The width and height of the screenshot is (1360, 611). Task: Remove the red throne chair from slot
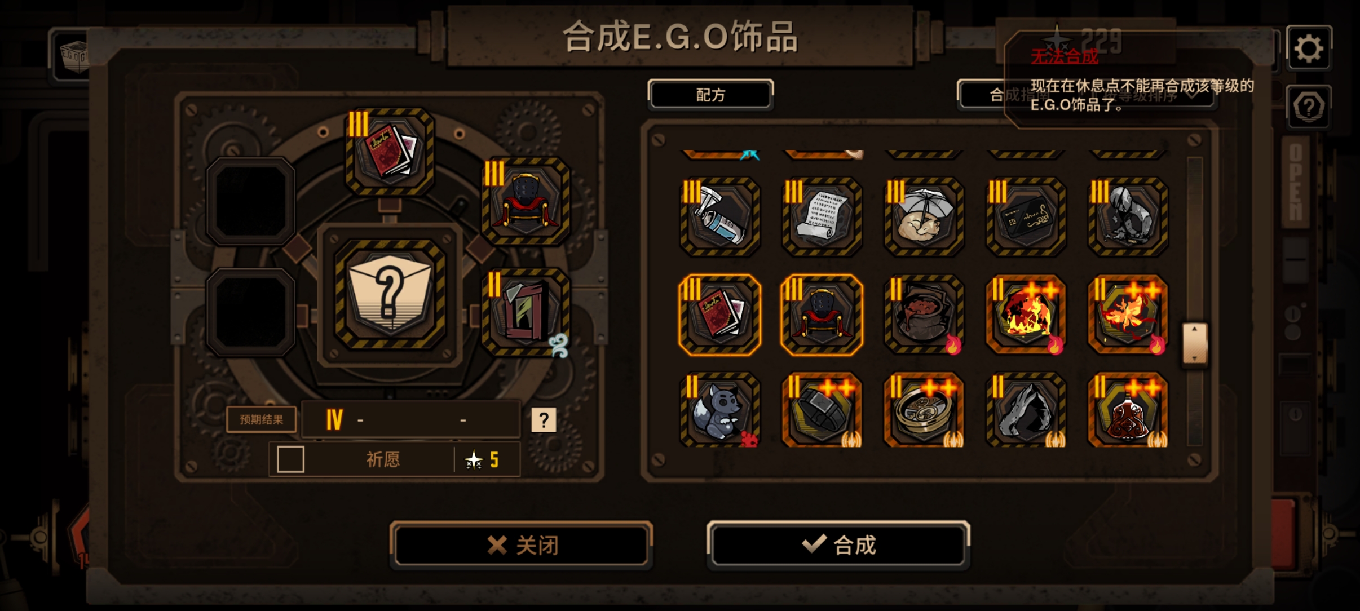[x=526, y=201]
